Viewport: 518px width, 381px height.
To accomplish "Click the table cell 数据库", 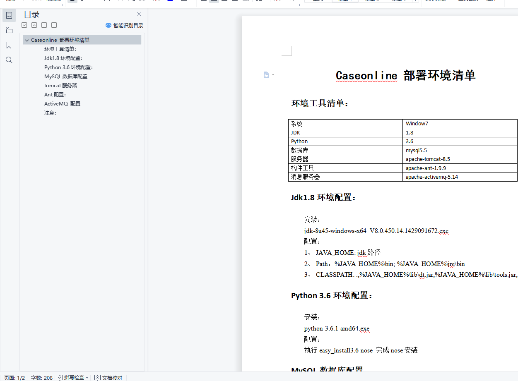I will click(345, 151).
